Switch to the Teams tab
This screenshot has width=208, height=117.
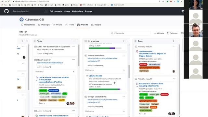tap(70, 25)
